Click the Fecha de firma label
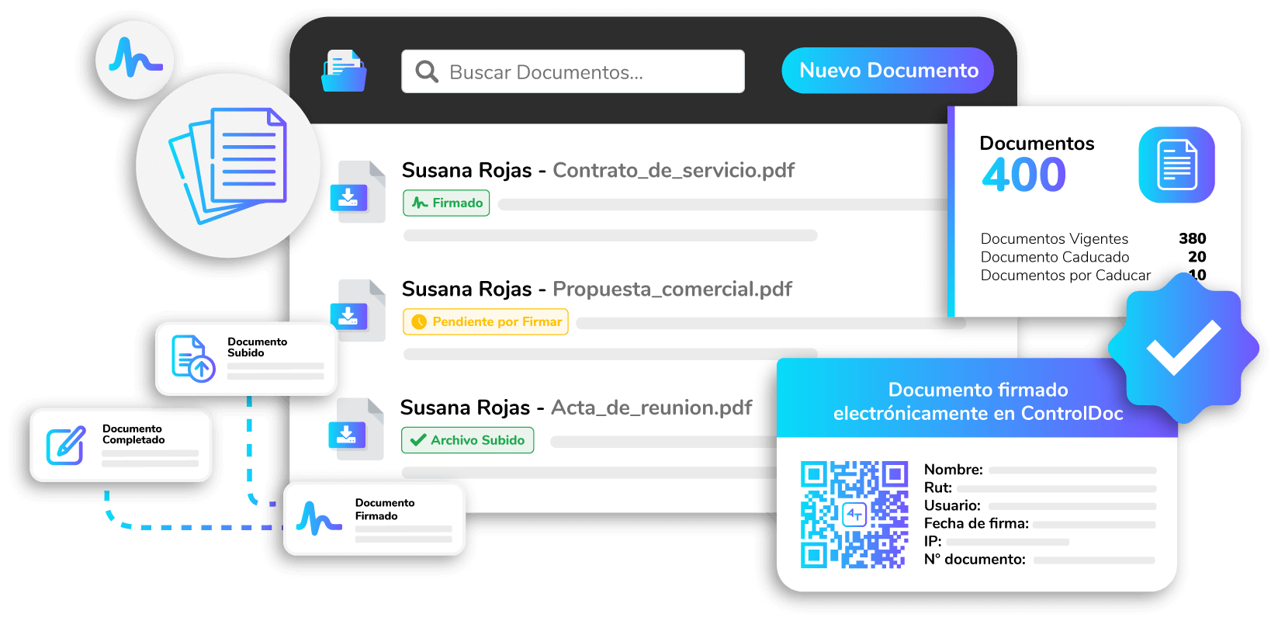The width and height of the screenshot is (1278, 621). click(x=976, y=523)
